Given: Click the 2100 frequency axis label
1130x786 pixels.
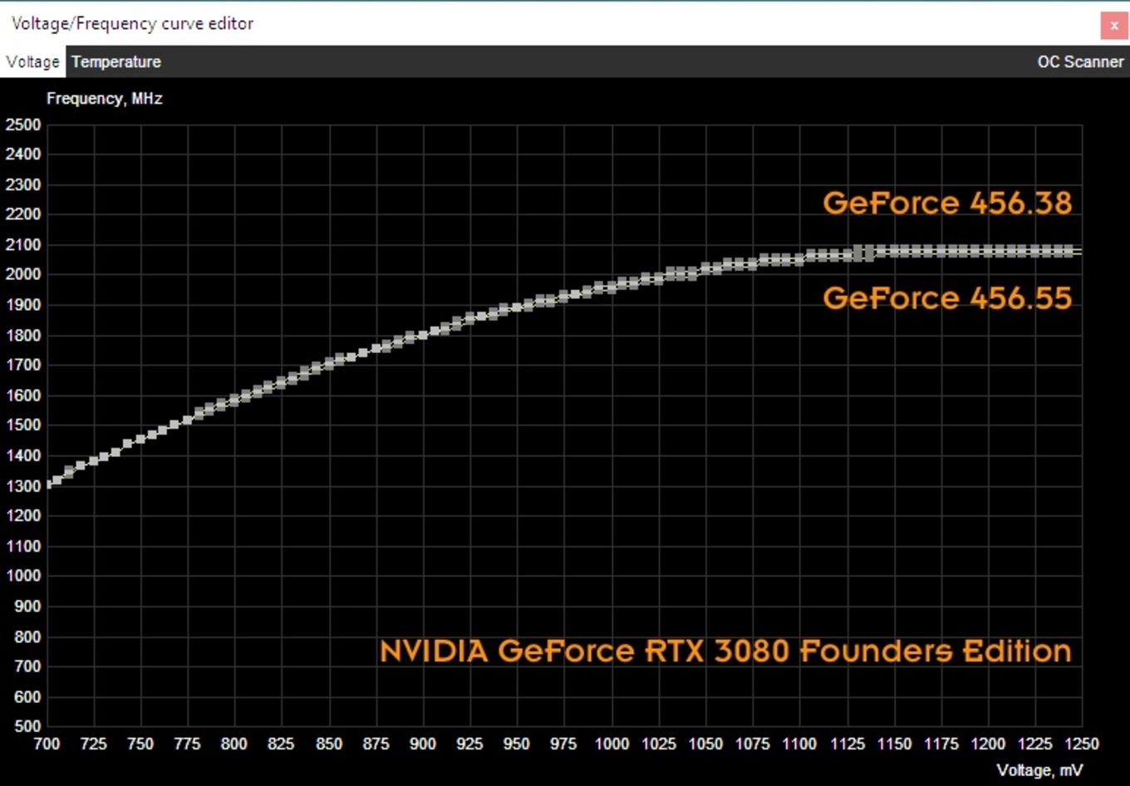Looking at the screenshot, I should (x=22, y=245).
